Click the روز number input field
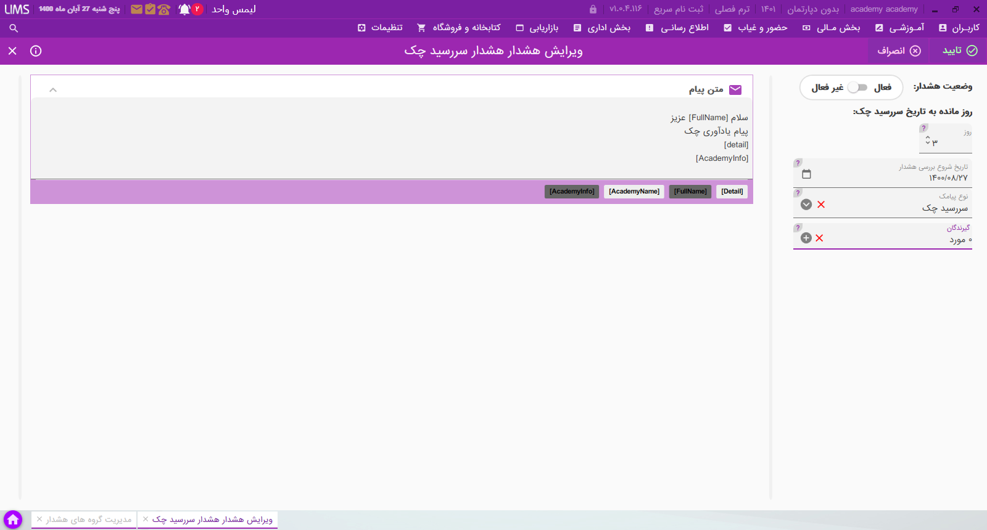 [945, 139]
